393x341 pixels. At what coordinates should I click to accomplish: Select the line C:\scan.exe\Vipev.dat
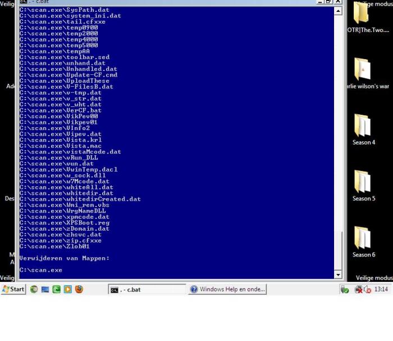click(x=61, y=134)
